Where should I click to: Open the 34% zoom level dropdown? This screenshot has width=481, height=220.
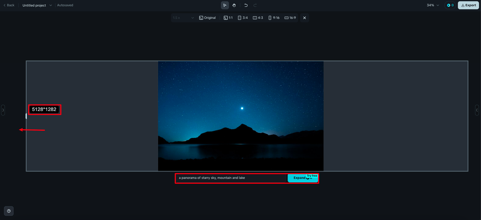[433, 5]
